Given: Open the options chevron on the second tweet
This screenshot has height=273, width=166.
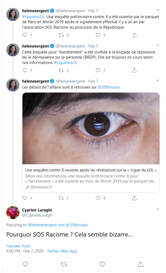Looking at the screenshot, I should (158, 45).
